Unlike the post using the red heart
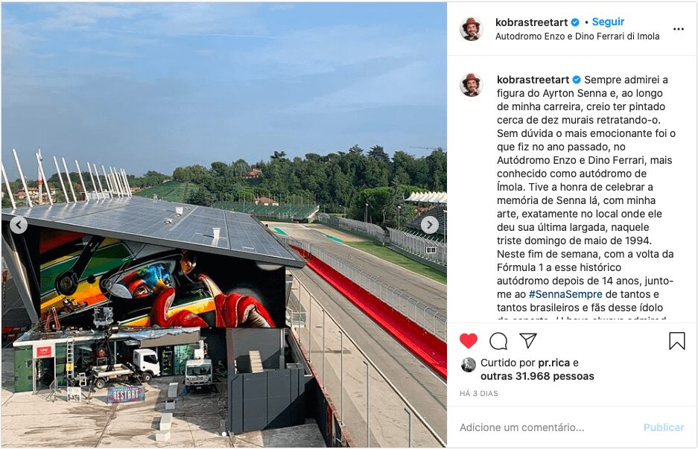 (469, 341)
